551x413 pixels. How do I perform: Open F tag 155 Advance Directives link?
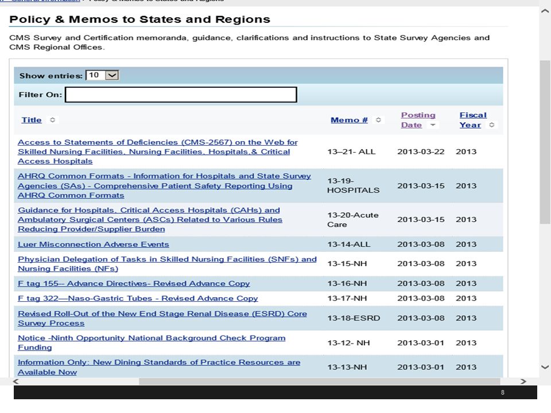click(134, 283)
